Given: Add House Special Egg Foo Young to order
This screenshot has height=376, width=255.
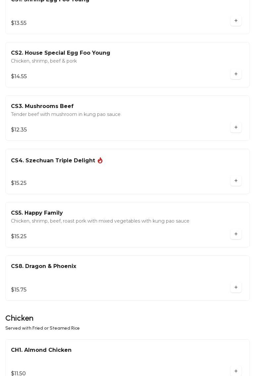Looking at the screenshot, I should coord(236,74).
